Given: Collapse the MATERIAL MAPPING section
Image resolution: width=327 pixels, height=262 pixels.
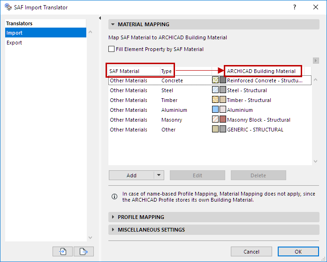Looking at the screenshot, I should [x=113, y=24].
